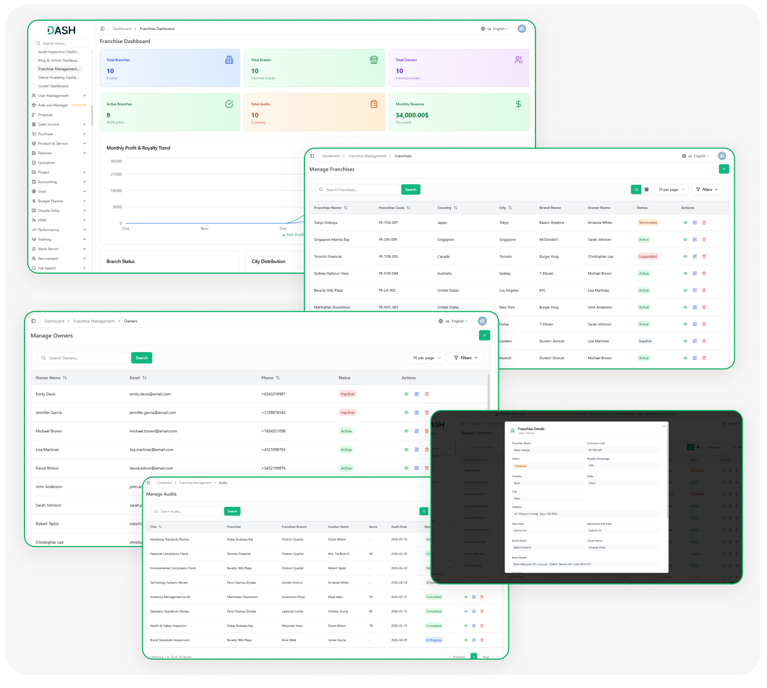This screenshot has width=767, height=688.
Task: Click the Total Brands store icon
Action: pos(374,60)
